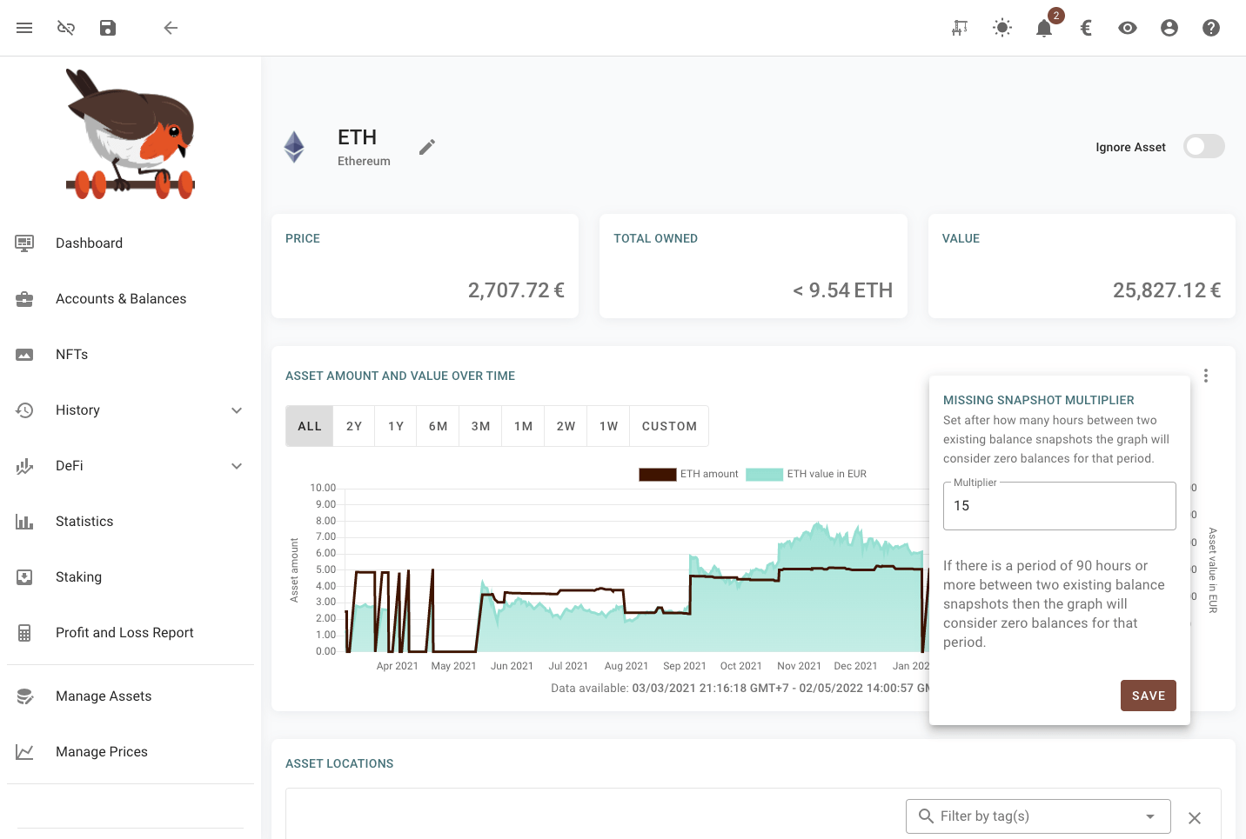1246x839 pixels.
Task: Select the 2Y time range
Action: click(354, 426)
